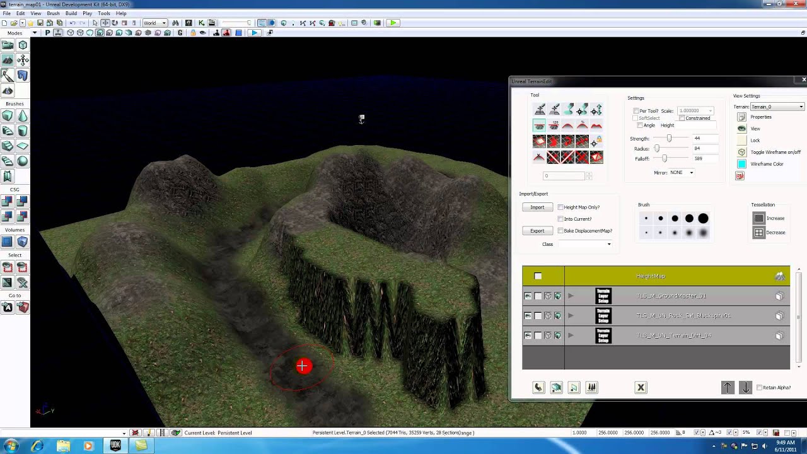Toggle terrain View eye icon

741,129
